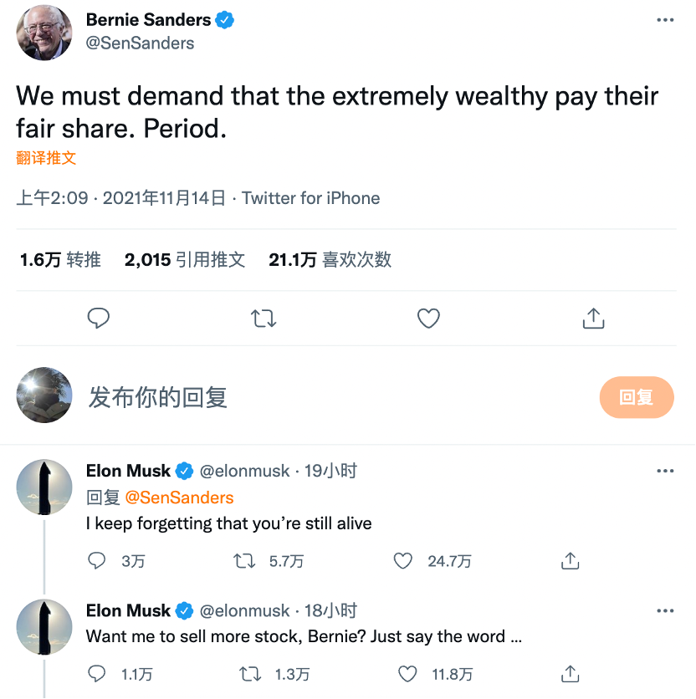Like the 'sell more stock' reply
The height and width of the screenshot is (699, 696).
(407, 673)
